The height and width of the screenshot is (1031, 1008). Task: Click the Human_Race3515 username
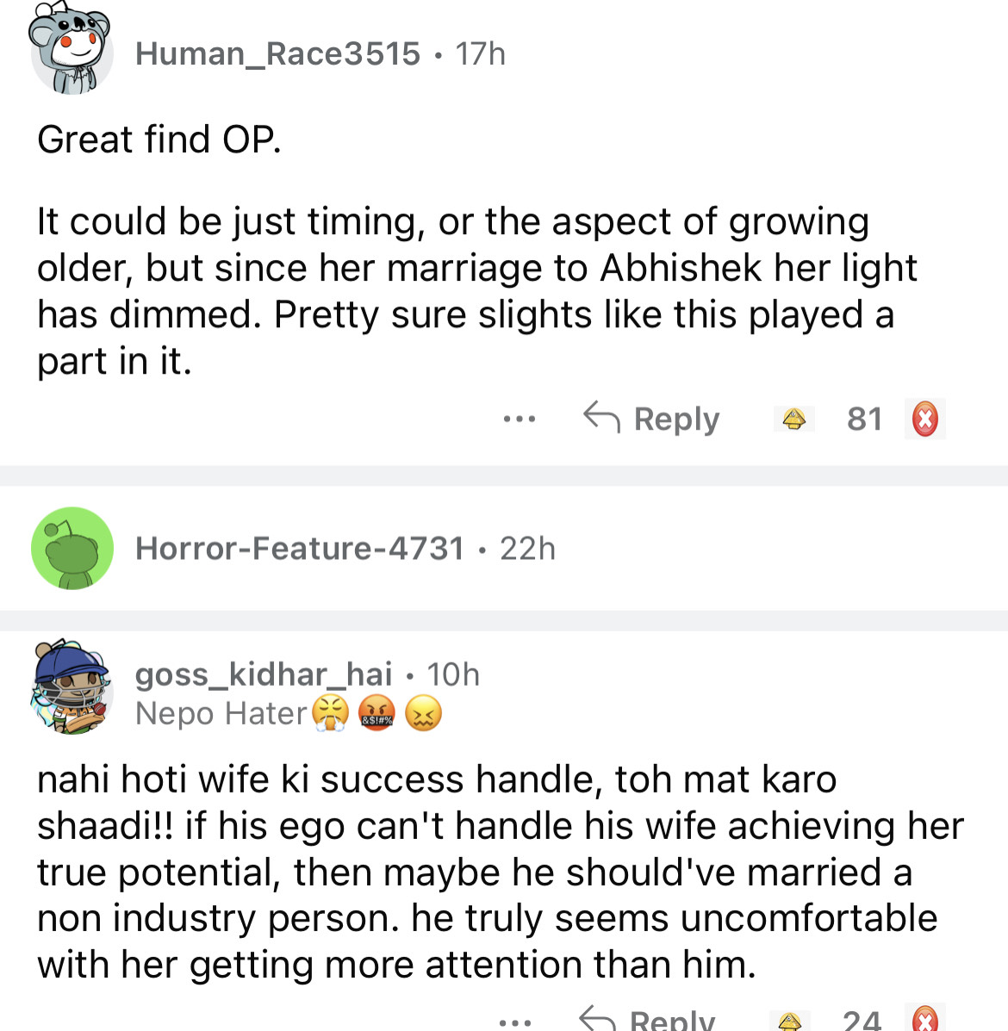277,53
